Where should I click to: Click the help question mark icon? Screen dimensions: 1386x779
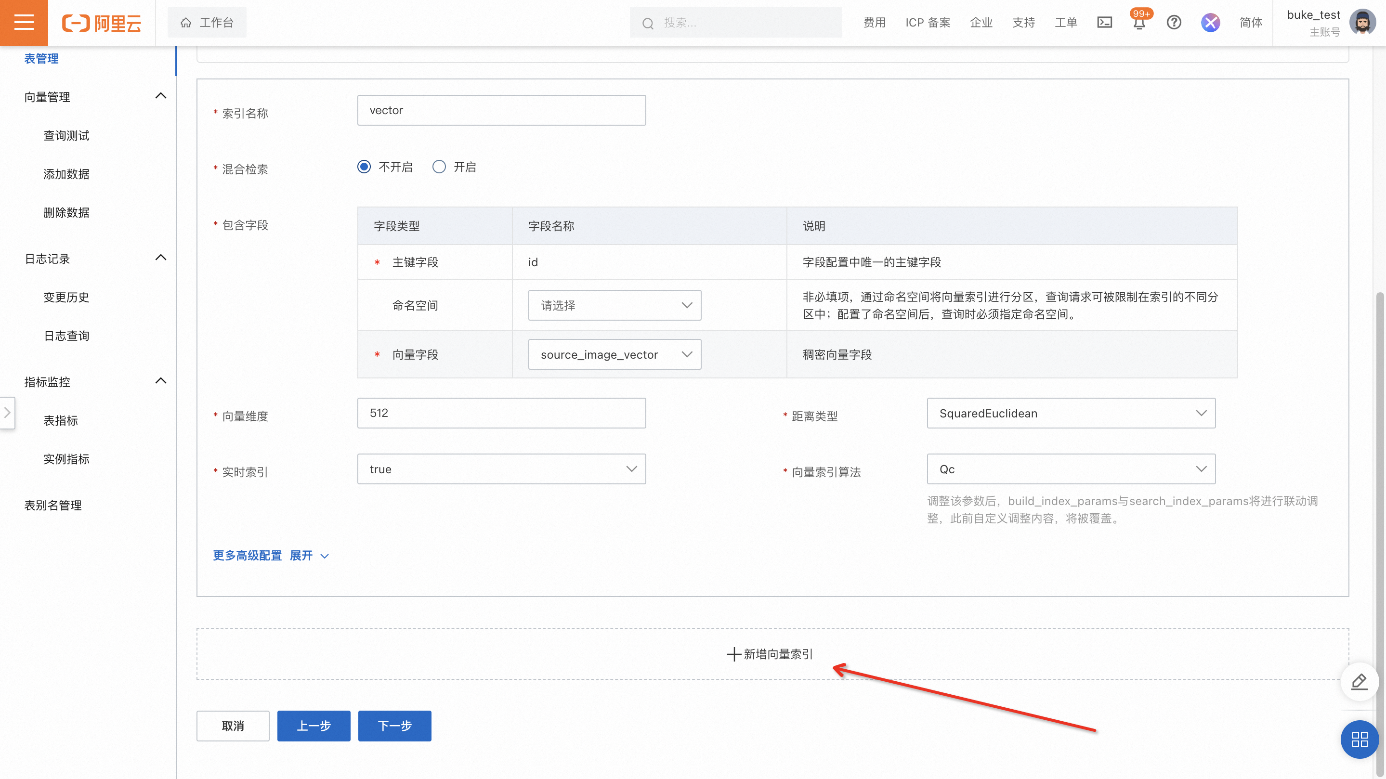click(1174, 23)
